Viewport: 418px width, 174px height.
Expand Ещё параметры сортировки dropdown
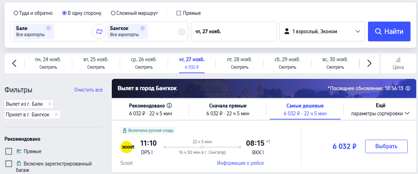coord(380,109)
